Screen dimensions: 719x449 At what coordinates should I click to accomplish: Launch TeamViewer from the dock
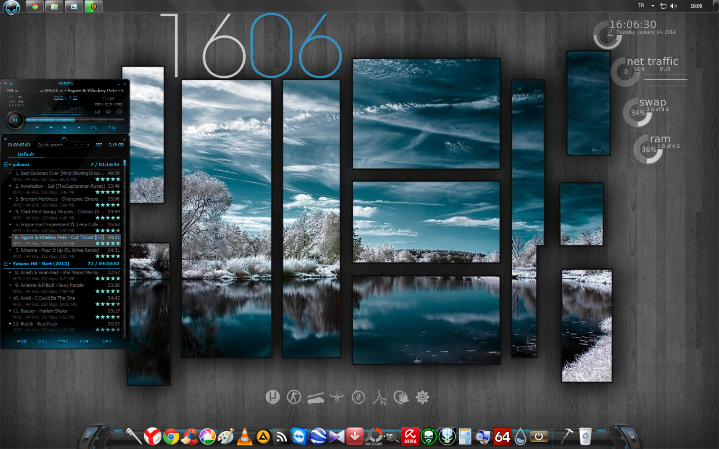tap(299, 436)
